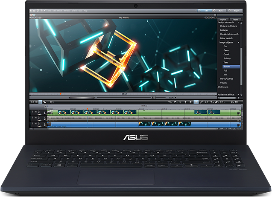This screenshot has width=272, height=197.
Task: Click the Undo arrow in timeline toolbar
Action: tap(169, 102)
